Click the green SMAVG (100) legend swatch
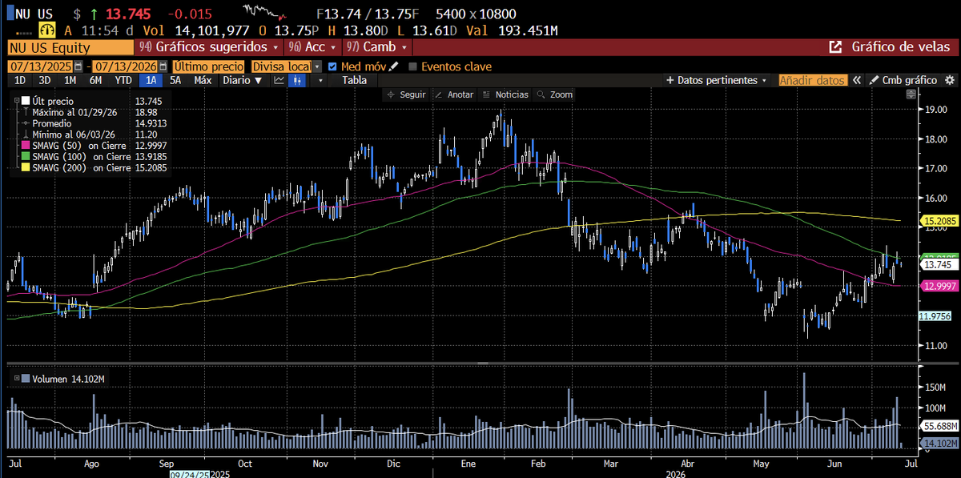This screenshot has width=961, height=478. pyautogui.click(x=26, y=157)
